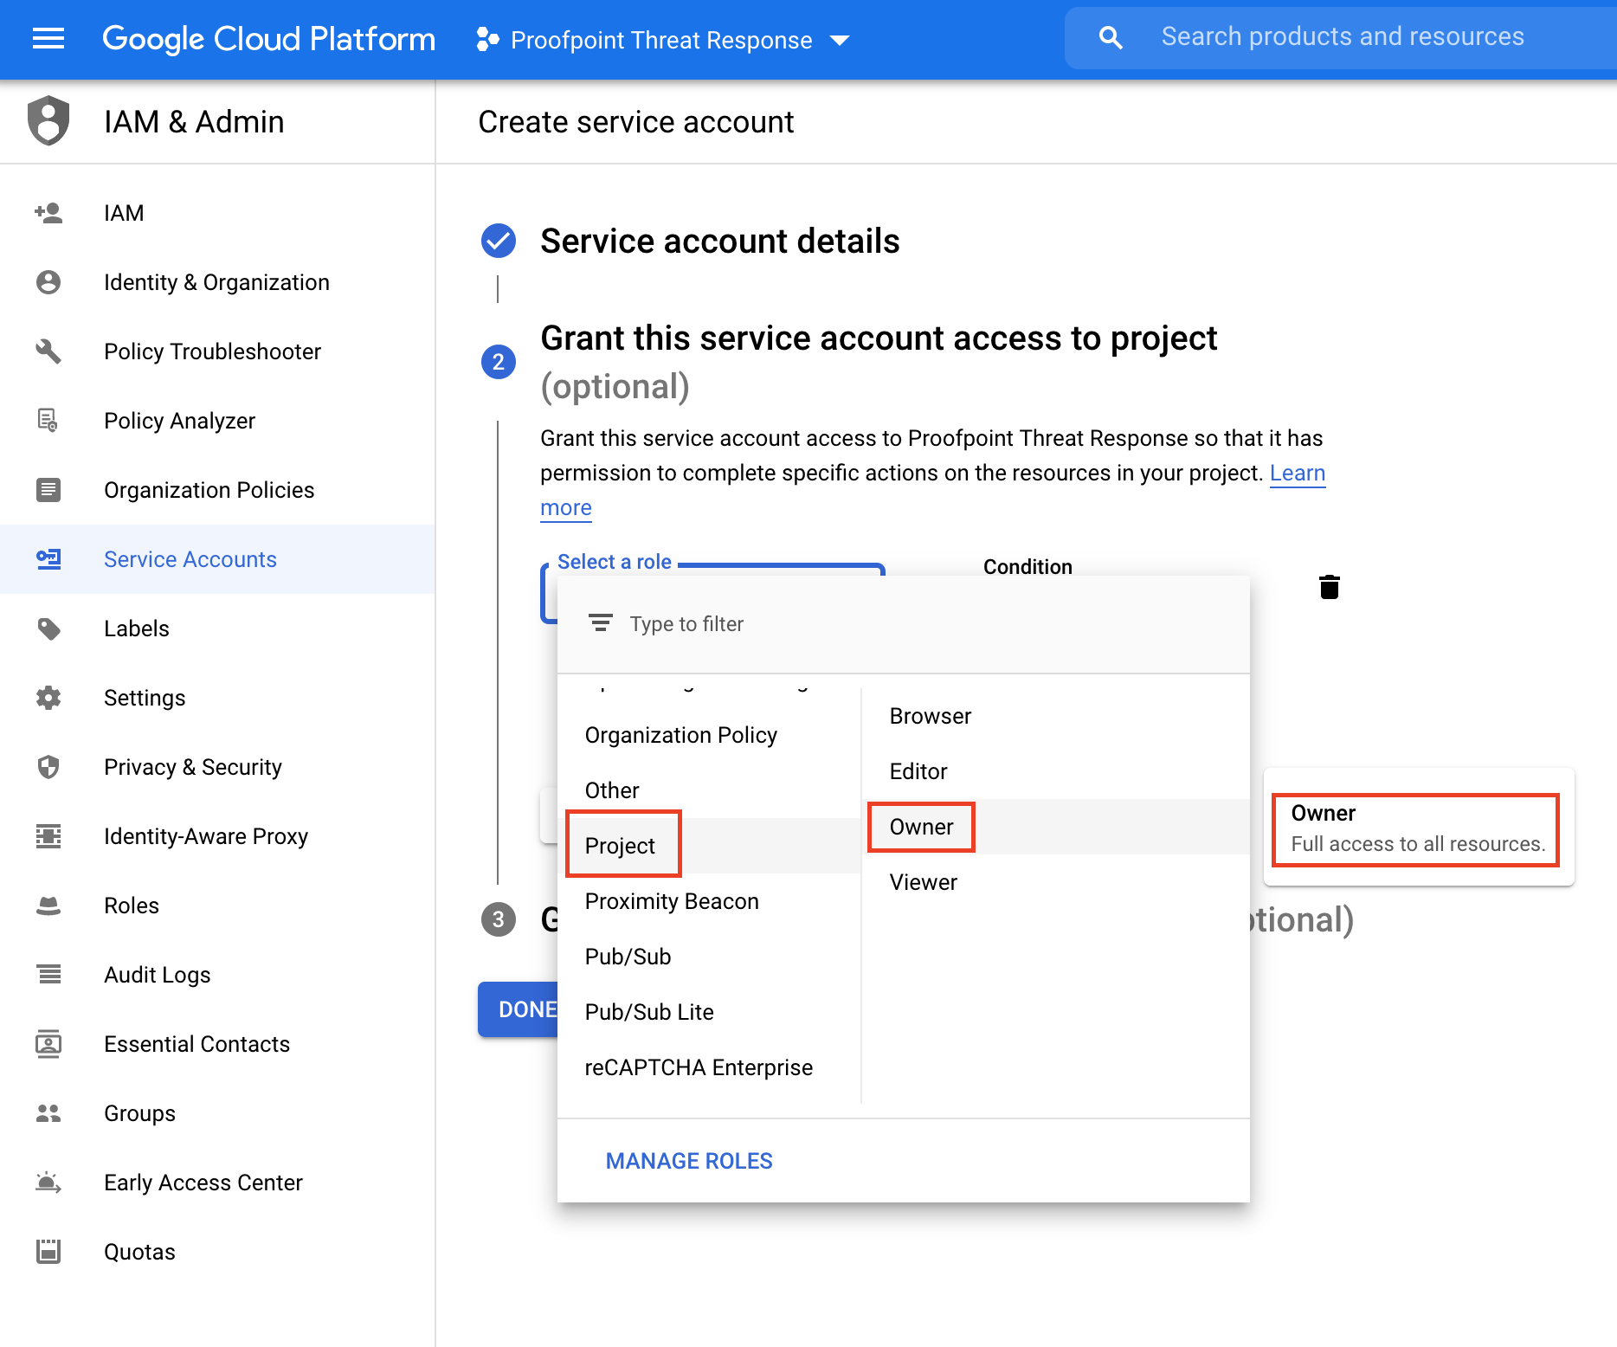Open Organization Policies page
1617x1347 pixels.
click(217, 490)
